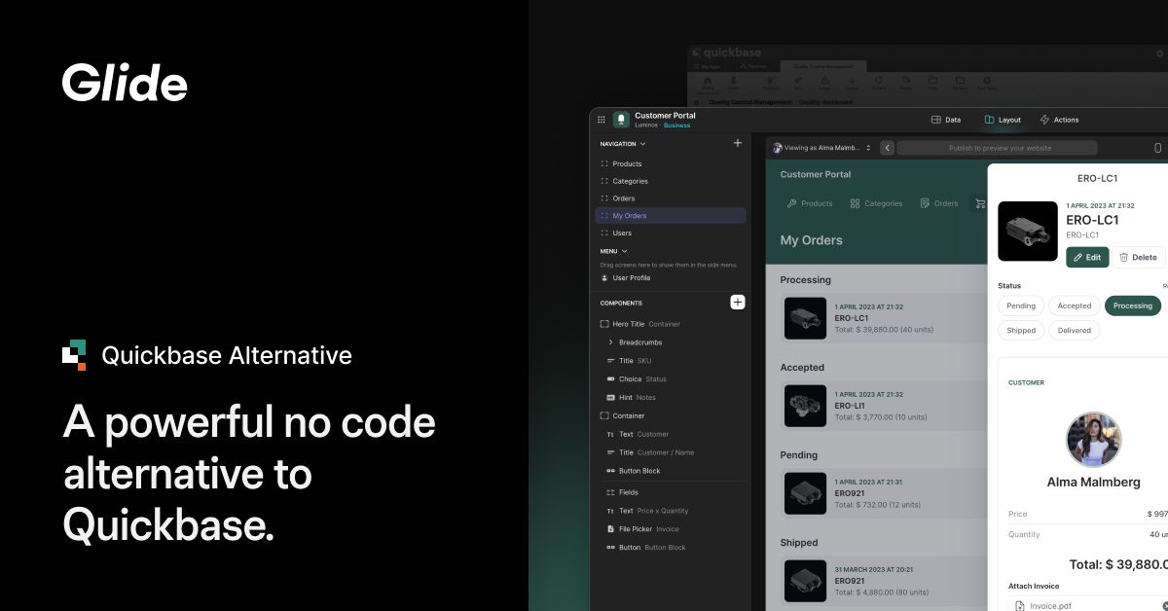Select the Processing status chip
Image resolution: width=1168 pixels, height=611 pixels.
point(1133,305)
